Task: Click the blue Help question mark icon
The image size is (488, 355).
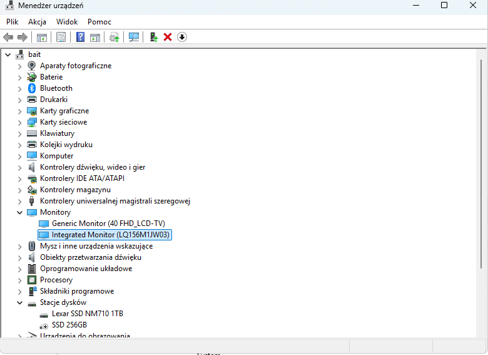Action: (80, 38)
